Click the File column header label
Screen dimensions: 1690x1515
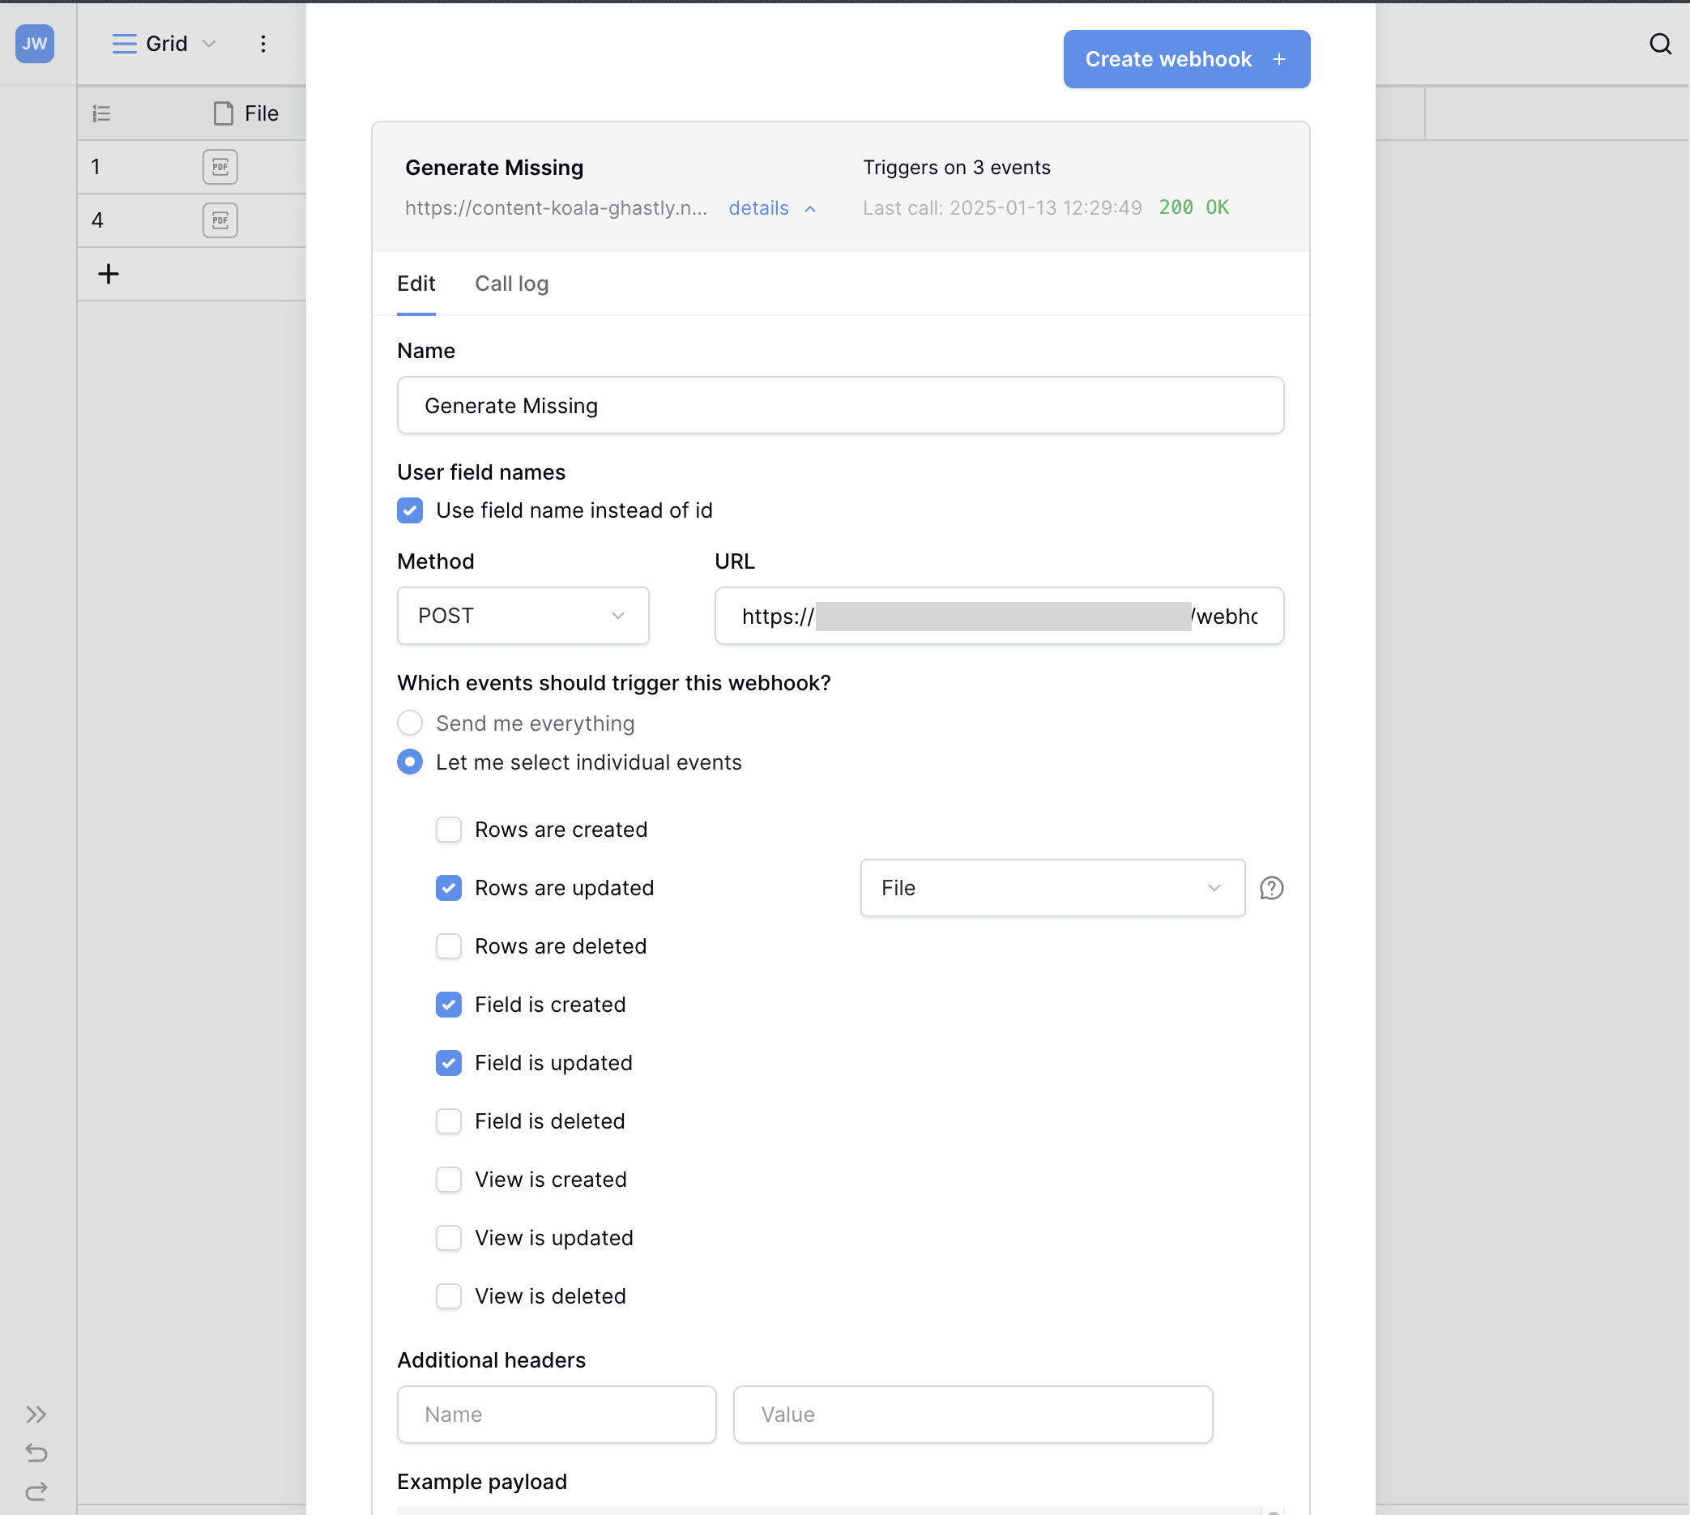tap(262, 113)
